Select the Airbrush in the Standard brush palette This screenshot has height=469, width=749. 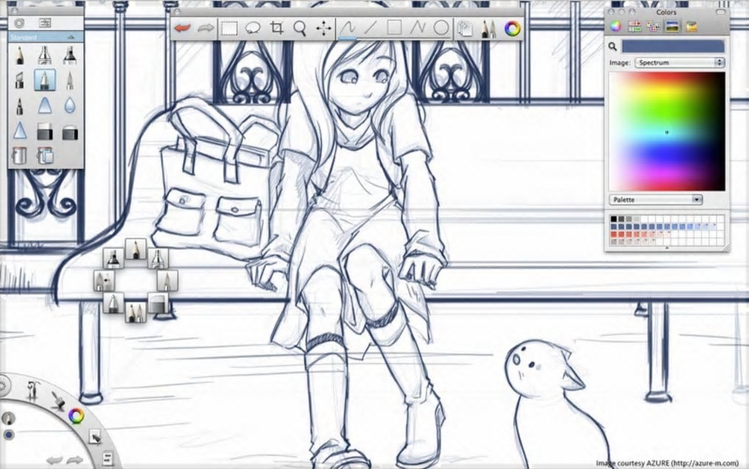coord(44,56)
